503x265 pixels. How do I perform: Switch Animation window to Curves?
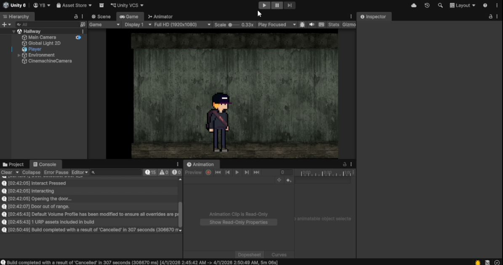(279, 255)
